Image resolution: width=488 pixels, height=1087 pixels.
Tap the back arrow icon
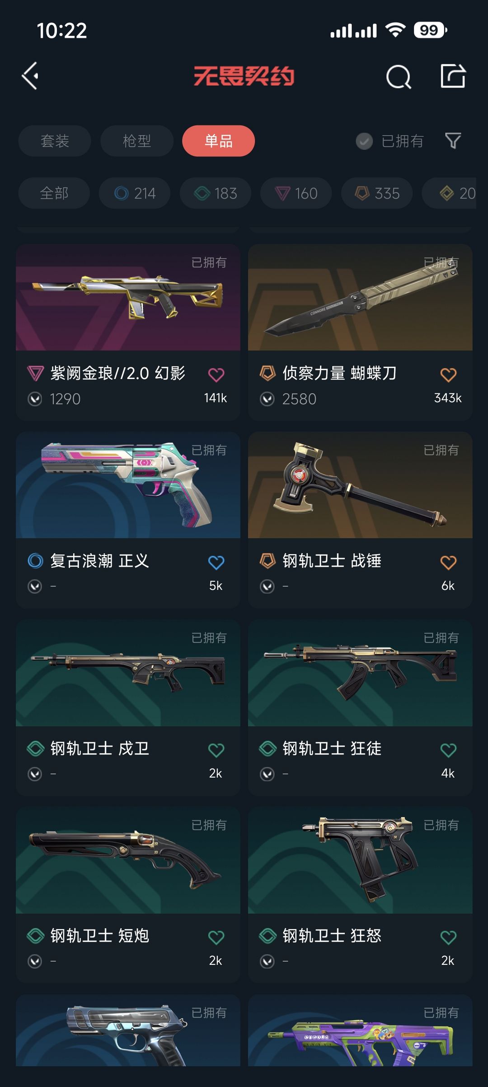coord(30,76)
